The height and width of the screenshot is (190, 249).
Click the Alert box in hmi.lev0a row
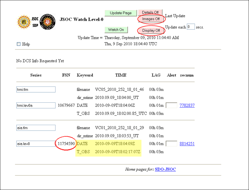coord(171,105)
